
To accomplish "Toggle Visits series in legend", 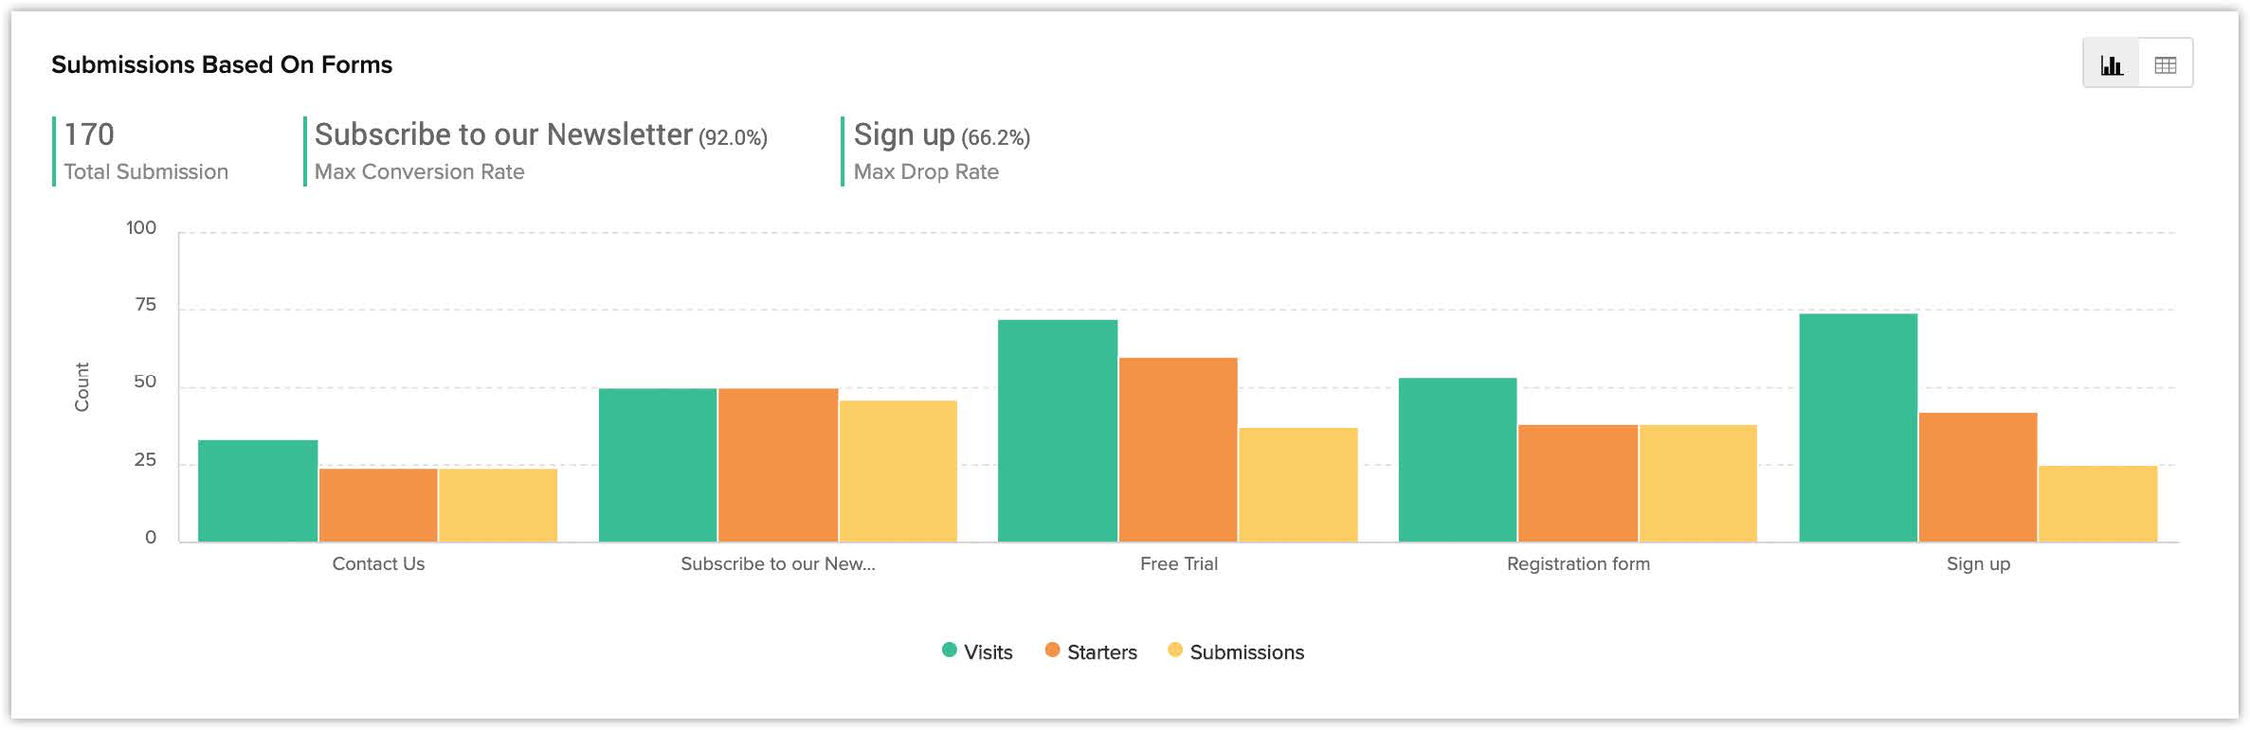I will 988,652.
